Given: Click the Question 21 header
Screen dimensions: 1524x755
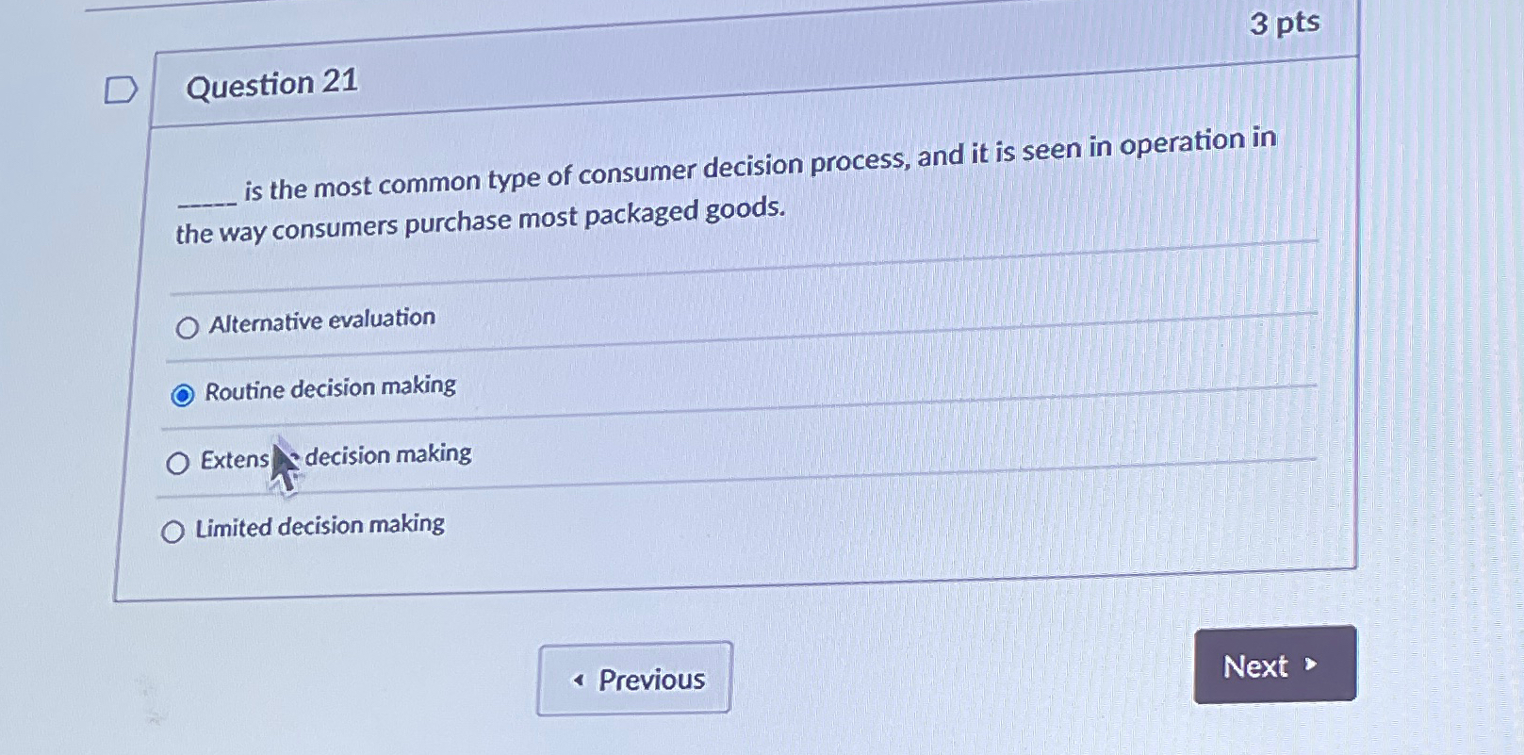Looking at the screenshot, I should click(270, 85).
